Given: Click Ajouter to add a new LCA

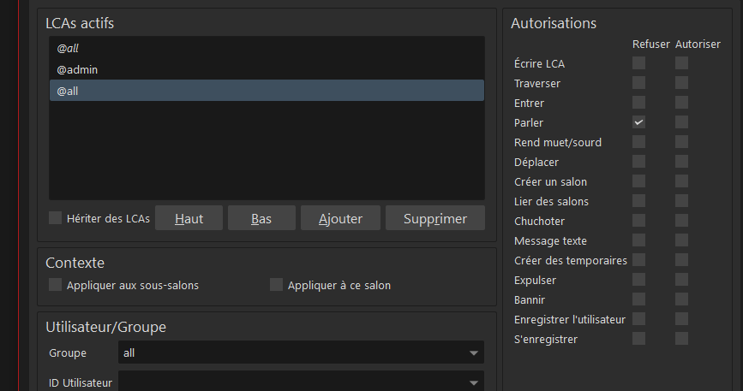Looking at the screenshot, I should (x=340, y=218).
